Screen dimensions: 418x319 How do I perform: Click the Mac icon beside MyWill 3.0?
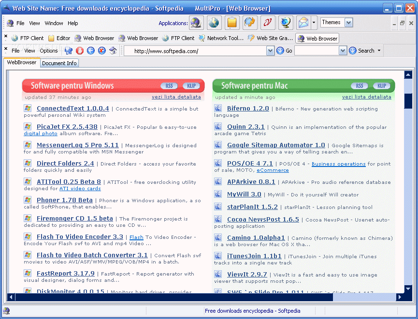[218, 194]
